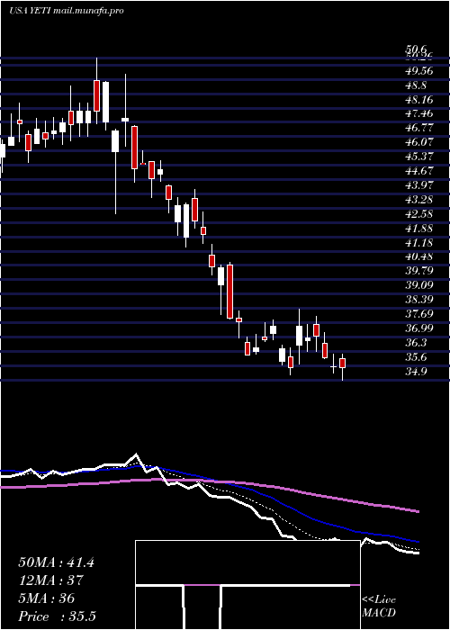The height and width of the screenshot is (630, 450).
Task: Select the 48.8 price axis label
Action: 416,85
